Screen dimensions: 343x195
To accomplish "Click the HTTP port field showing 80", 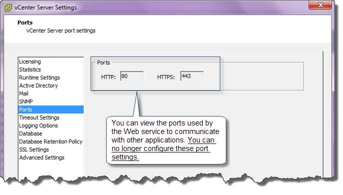I will tap(132, 76).
